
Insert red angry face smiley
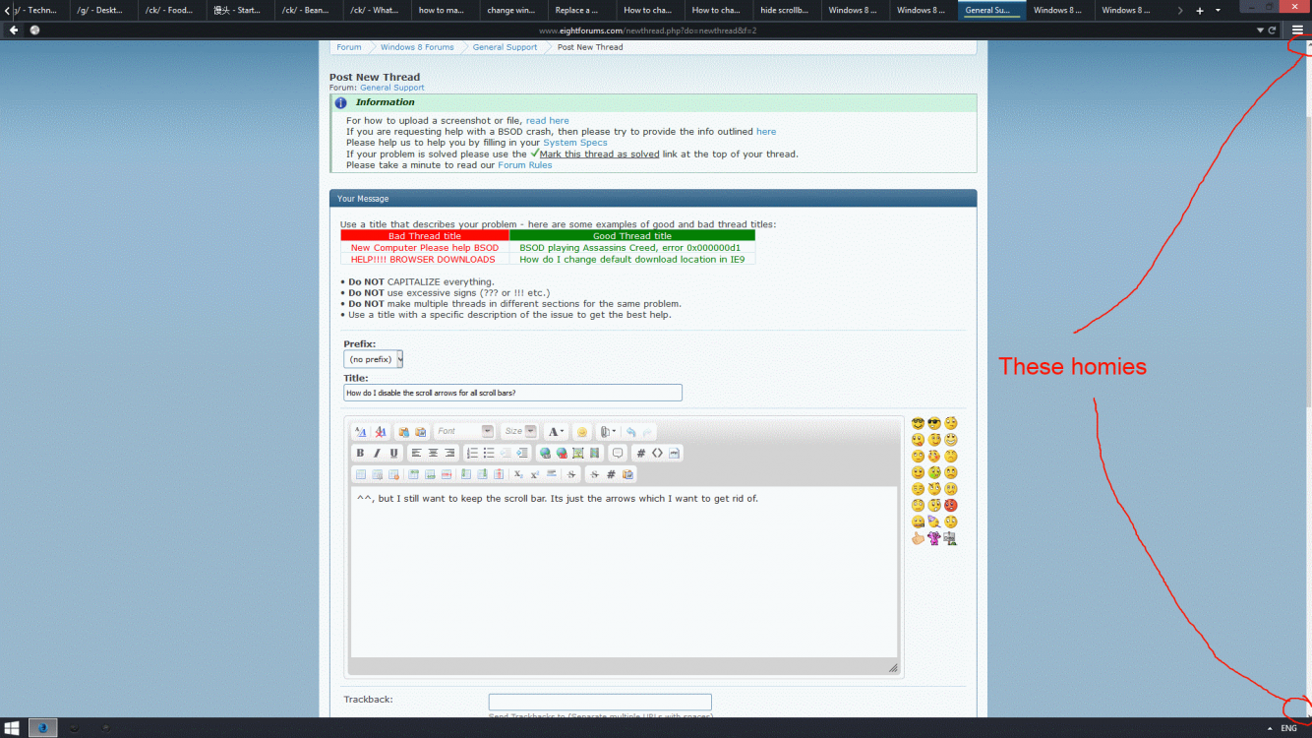click(x=950, y=505)
